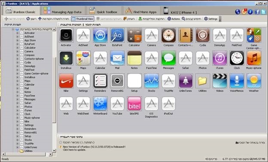Select the FaceTime thumbnail in grid

click(x=152, y=58)
